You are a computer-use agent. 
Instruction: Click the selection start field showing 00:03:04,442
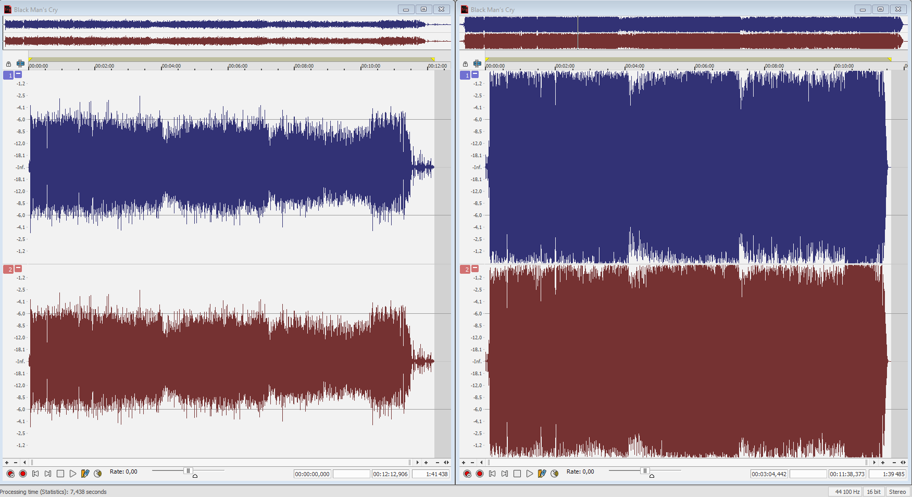[769, 474]
